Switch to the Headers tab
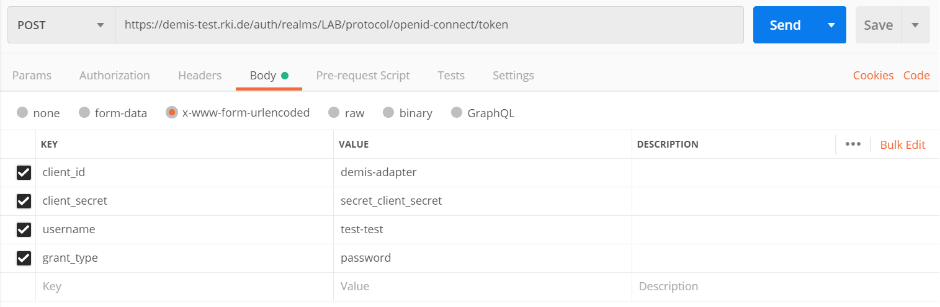This screenshot has width=940, height=307. coord(200,75)
